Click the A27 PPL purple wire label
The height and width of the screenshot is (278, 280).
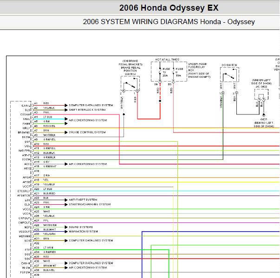pyautogui.click(x=41, y=221)
